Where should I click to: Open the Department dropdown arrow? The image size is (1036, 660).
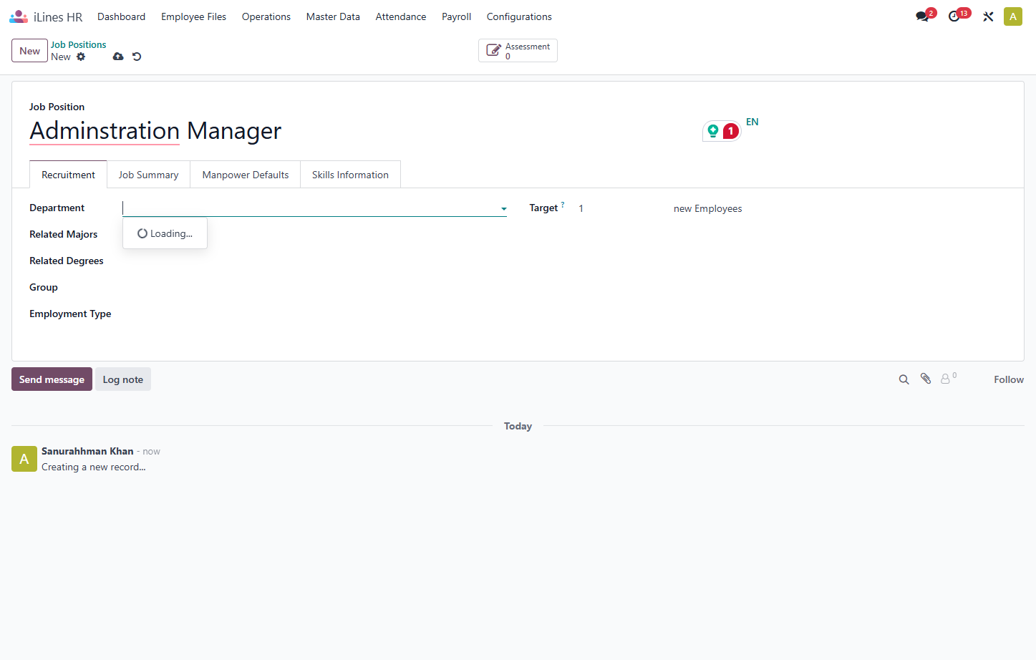point(504,209)
